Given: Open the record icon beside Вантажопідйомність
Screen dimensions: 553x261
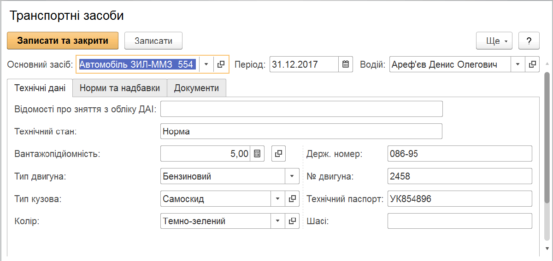Looking at the screenshot, I should [279, 154].
